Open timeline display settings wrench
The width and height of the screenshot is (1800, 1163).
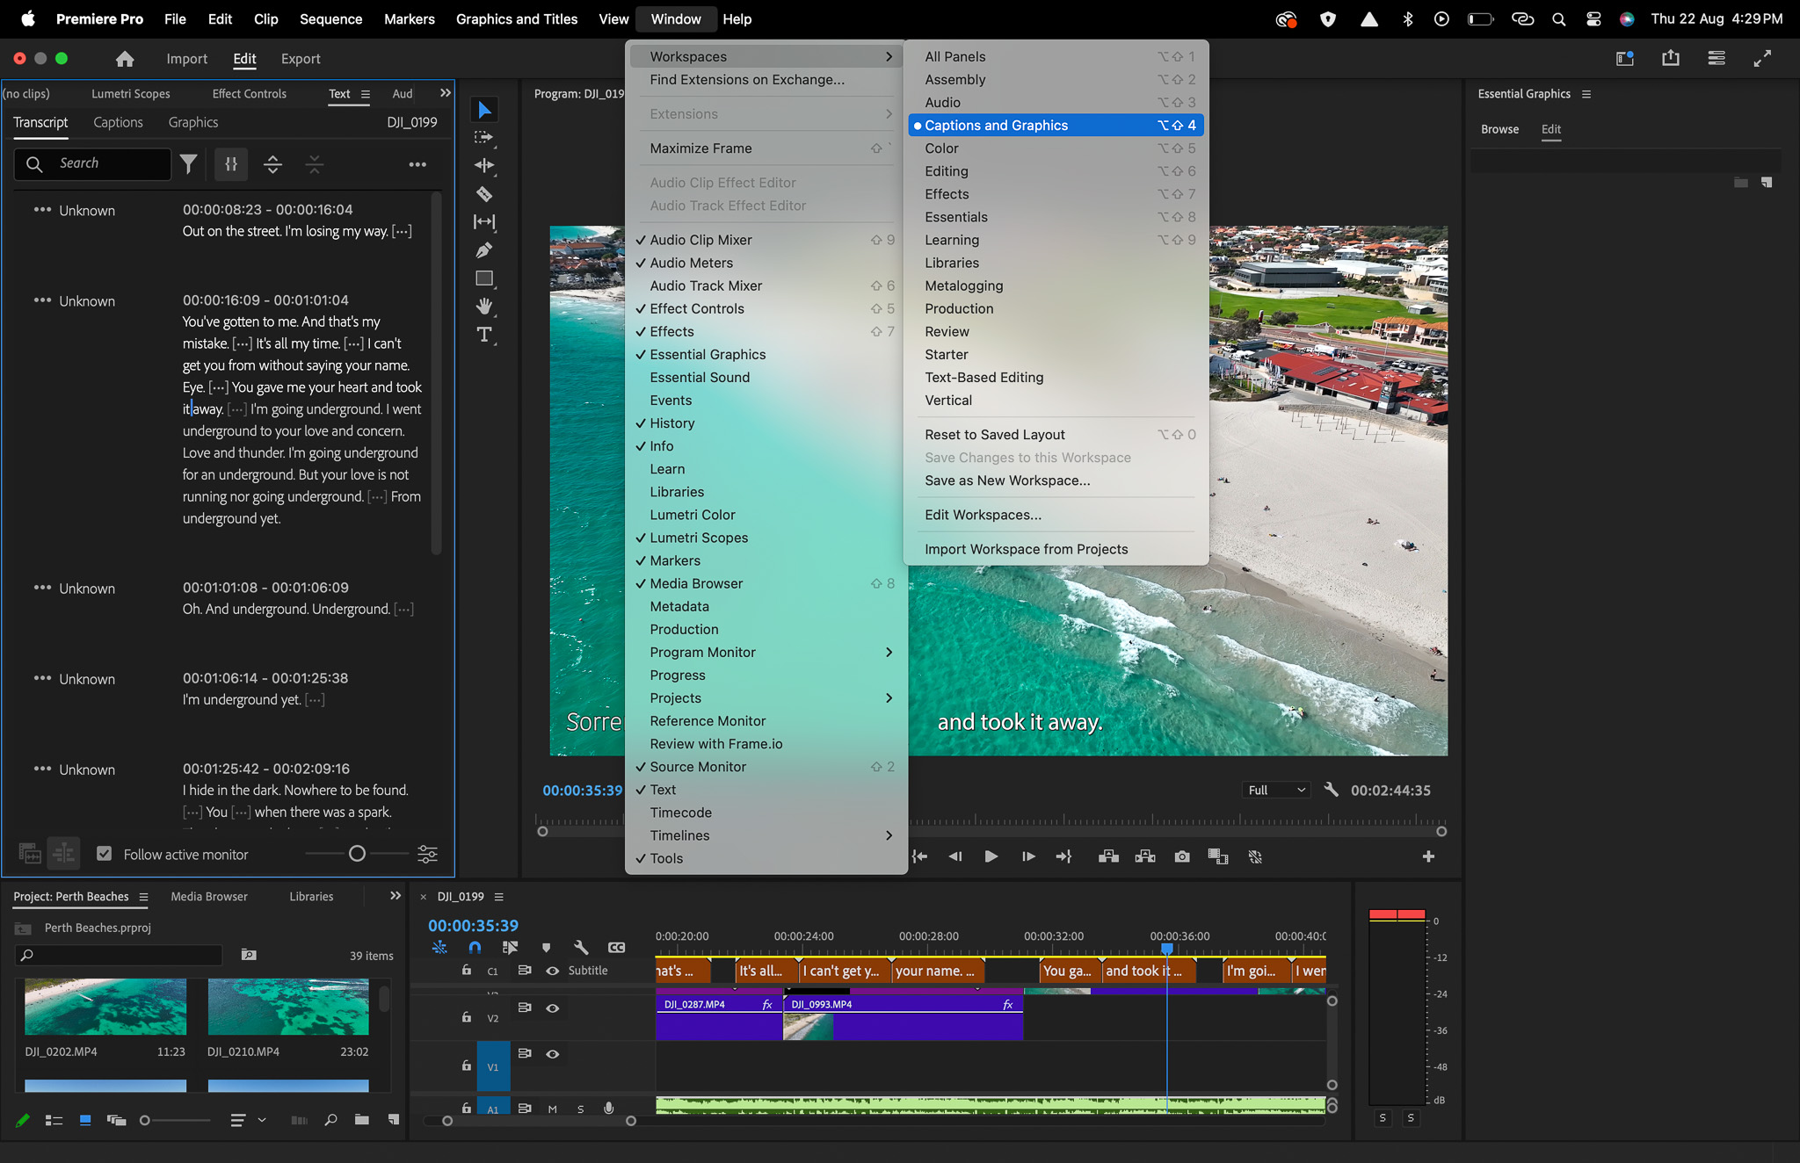pos(581,948)
